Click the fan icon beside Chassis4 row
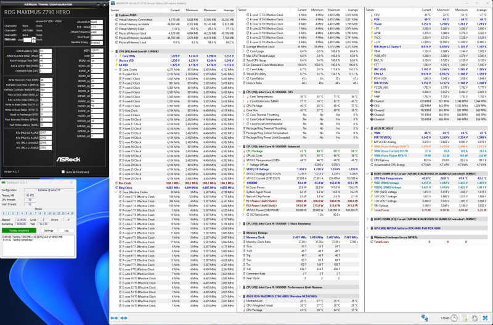The image size is (493, 325). click(372, 119)
